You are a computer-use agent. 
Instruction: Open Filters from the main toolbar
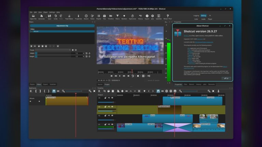(117, 17)
